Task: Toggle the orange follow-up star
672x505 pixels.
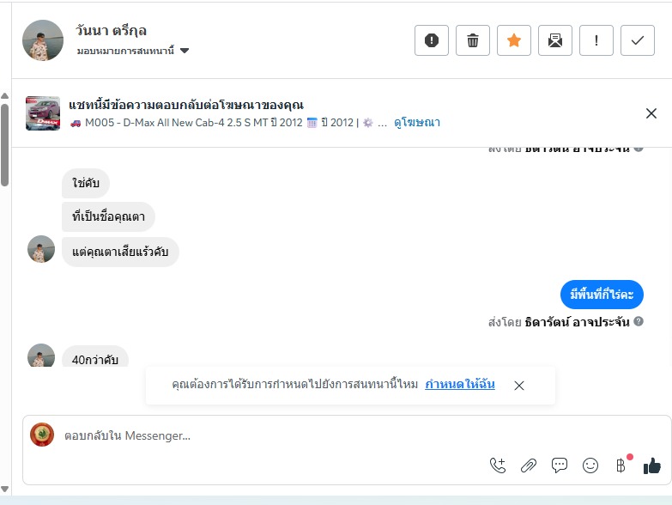Action: tap(514, 40)
